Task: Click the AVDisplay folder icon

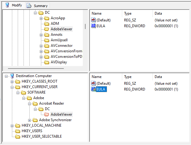Action: coord(47,62)
